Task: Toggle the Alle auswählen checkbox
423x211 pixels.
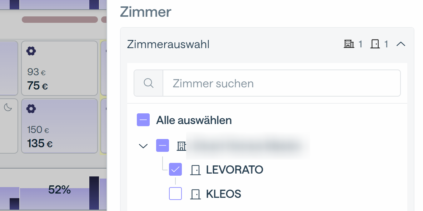Action: pyautogui.click(x=143, y=120)
